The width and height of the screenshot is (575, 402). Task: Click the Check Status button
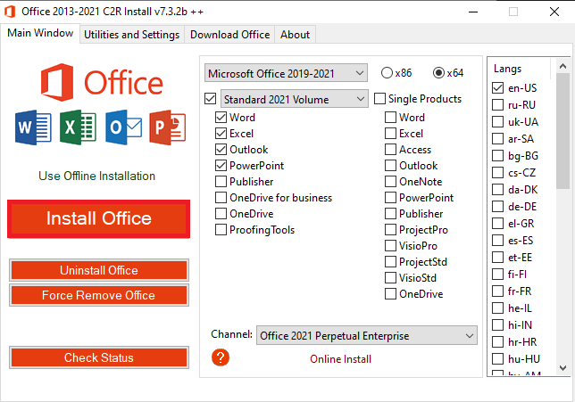point(98,357)
